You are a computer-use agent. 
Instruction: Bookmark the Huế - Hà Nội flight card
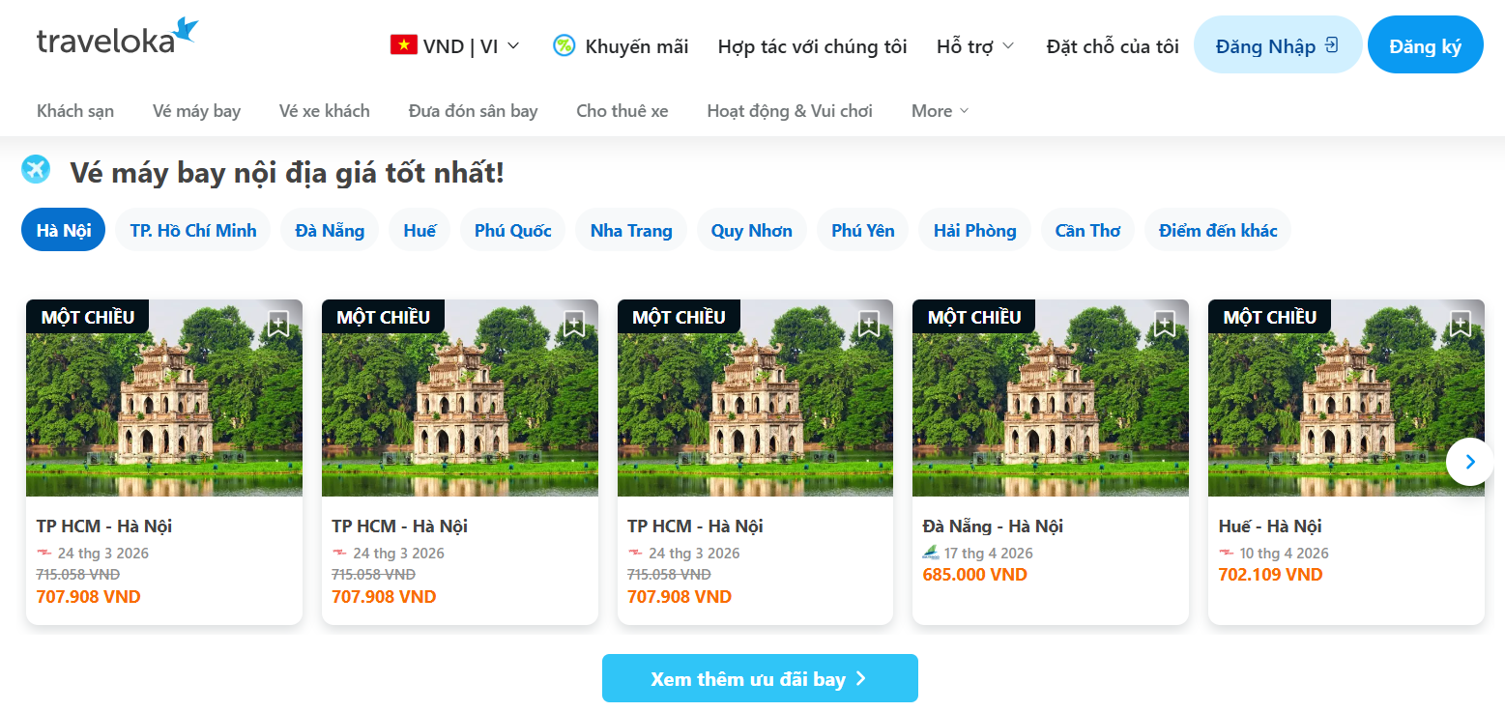pyautogui.click(x=1461, y=323)
